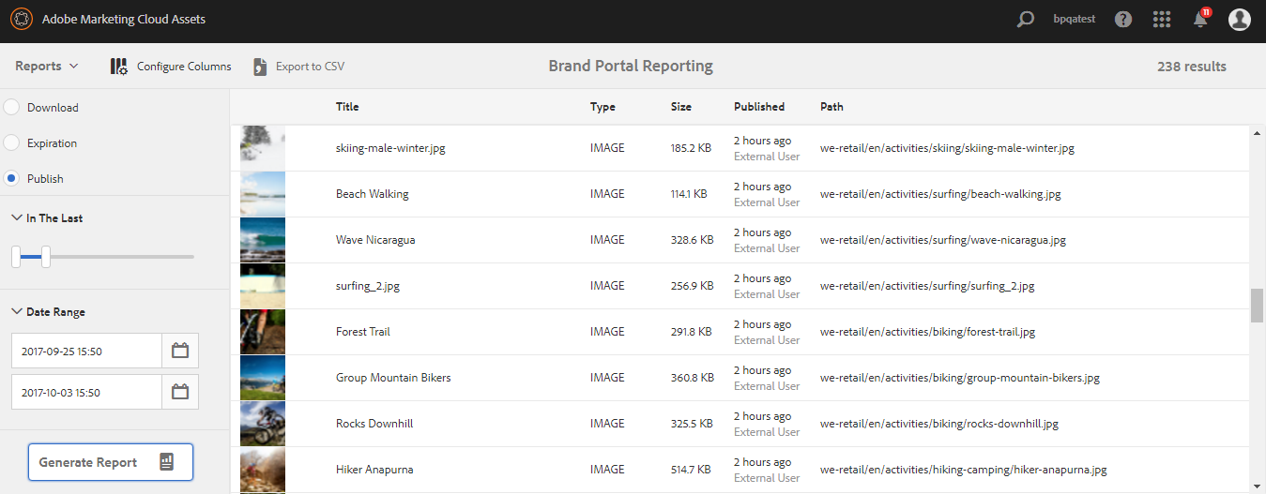Screen dimensions: 1266x494
Task: Click the Generate Report button
Action: [x=111, y=462]
